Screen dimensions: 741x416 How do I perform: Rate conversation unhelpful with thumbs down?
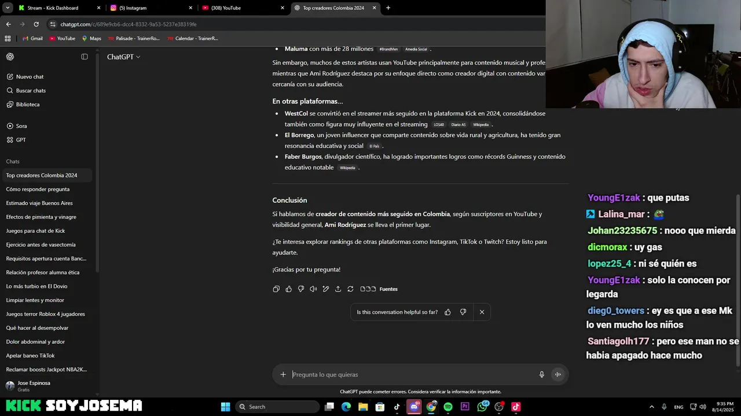point(463,312)
